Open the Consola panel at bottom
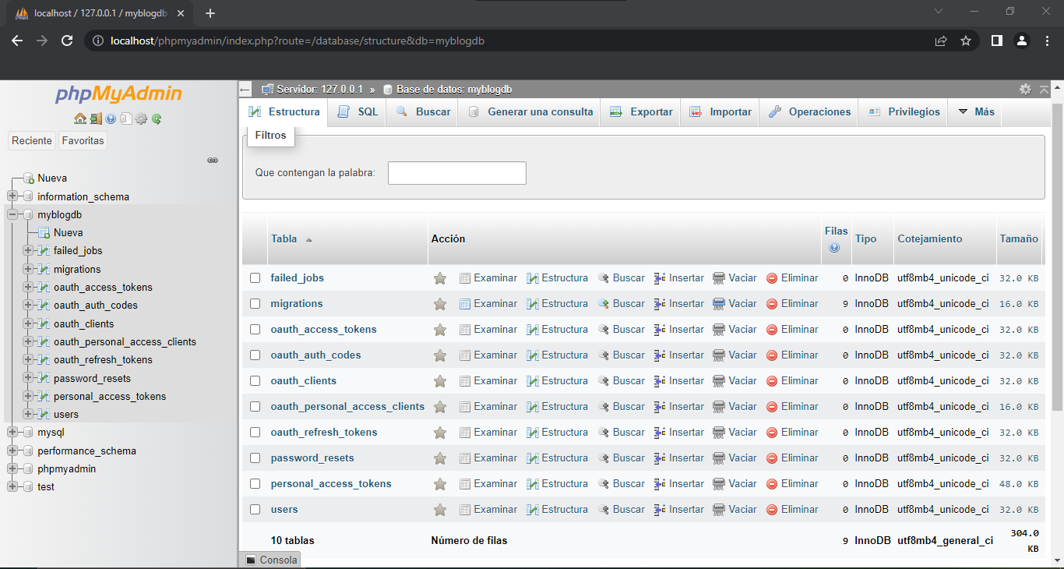Screen dimensions: 1064x569 click(x=271, y=560)
